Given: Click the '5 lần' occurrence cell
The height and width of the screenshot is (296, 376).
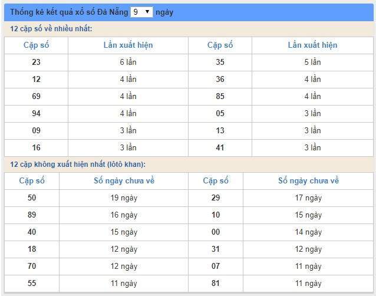Looking at the screenshot, I should 312,62.
